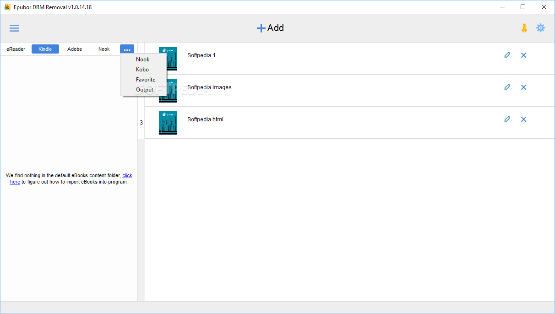
Task: Switch to the eReader tab
Action: (x=16, y=49)
